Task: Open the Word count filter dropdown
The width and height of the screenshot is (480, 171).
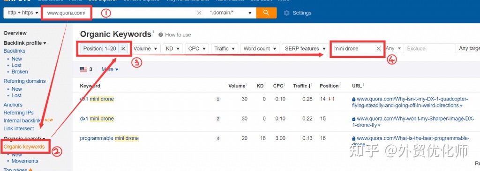Action: coord(260,49)
